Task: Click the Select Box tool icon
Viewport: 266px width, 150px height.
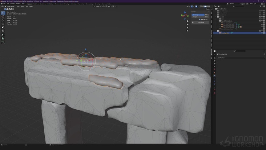Action: (x=3, y=13)
